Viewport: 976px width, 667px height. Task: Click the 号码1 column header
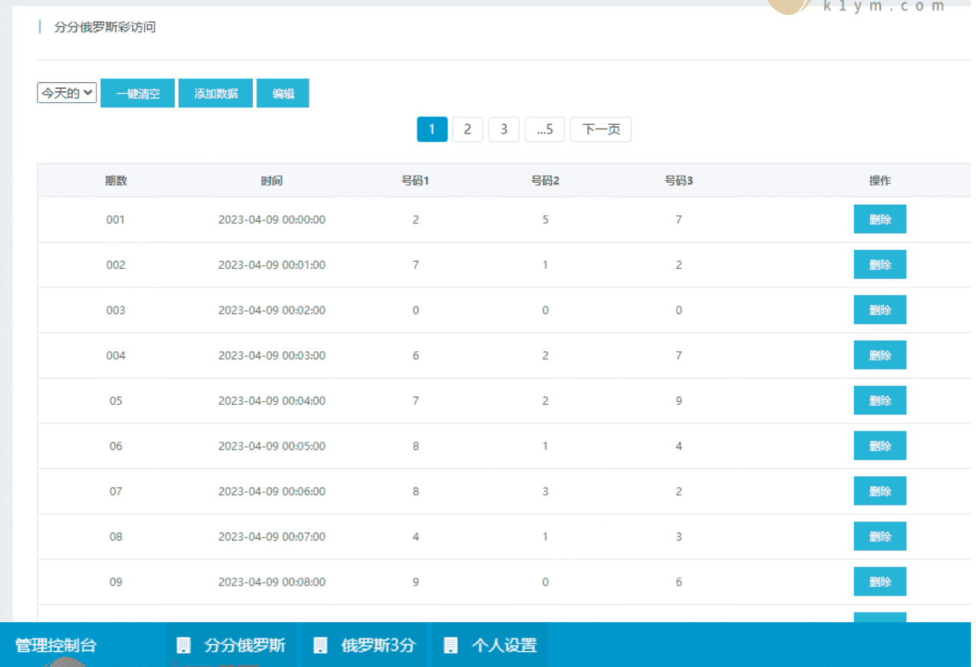[415, 181]
